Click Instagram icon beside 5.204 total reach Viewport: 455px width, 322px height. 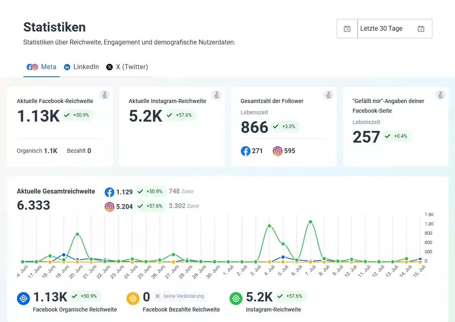click(110, 206)
